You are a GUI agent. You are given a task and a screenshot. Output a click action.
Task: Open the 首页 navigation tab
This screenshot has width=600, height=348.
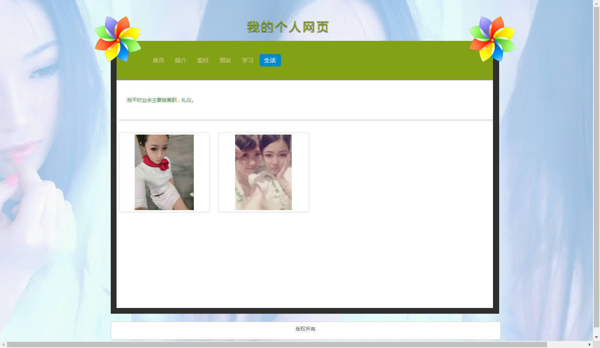click(x=158, y=60)
